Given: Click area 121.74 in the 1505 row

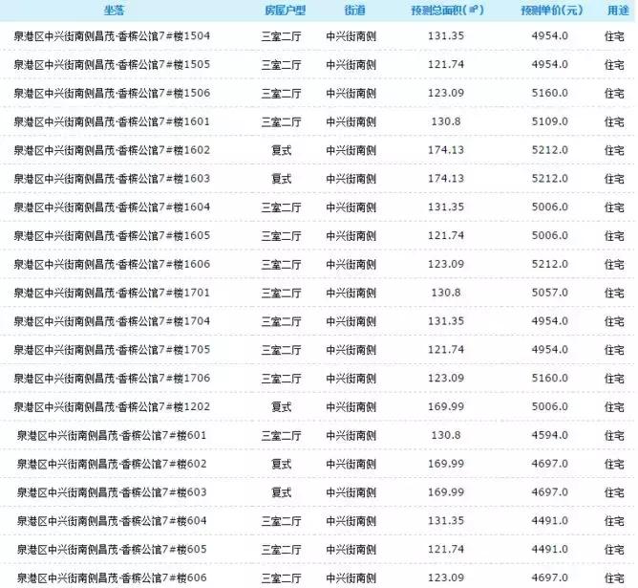Looking at the screenshot, I should (446, 64).
